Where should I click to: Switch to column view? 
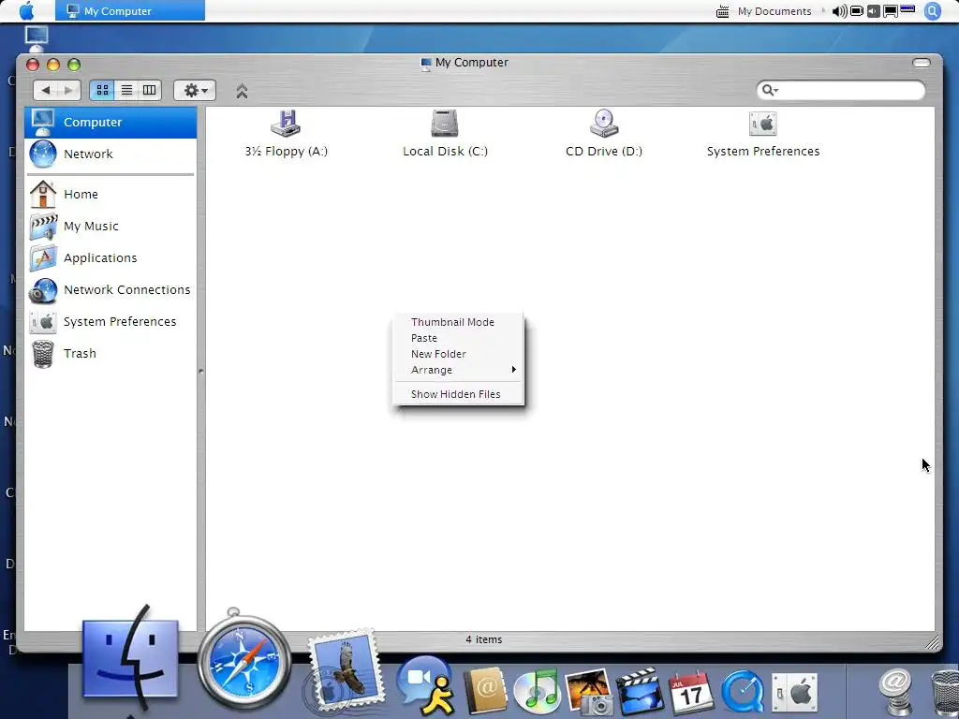150,91
